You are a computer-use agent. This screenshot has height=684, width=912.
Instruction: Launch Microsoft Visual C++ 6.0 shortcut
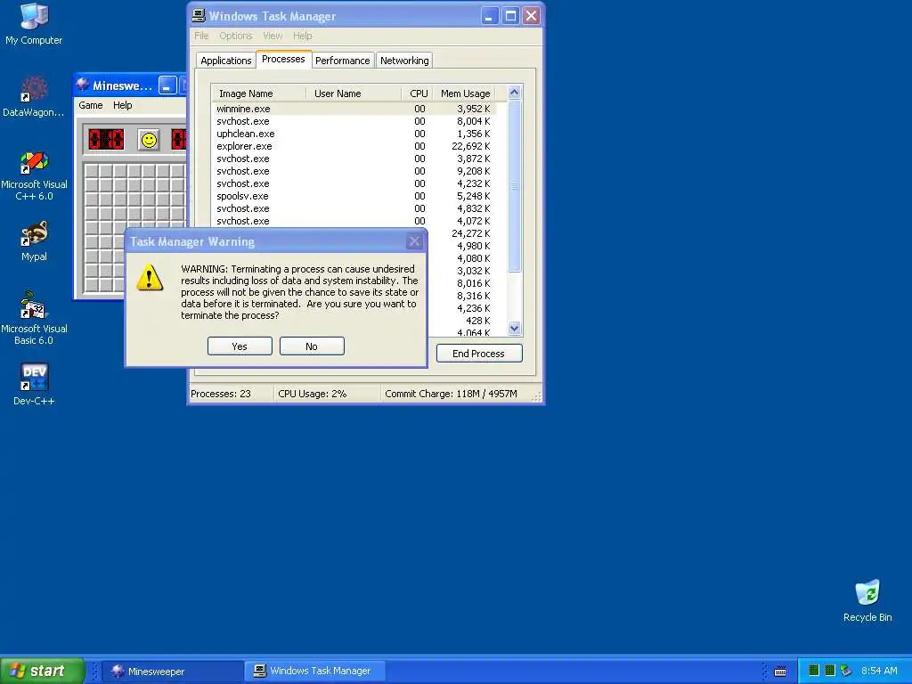tap(34, 175)
